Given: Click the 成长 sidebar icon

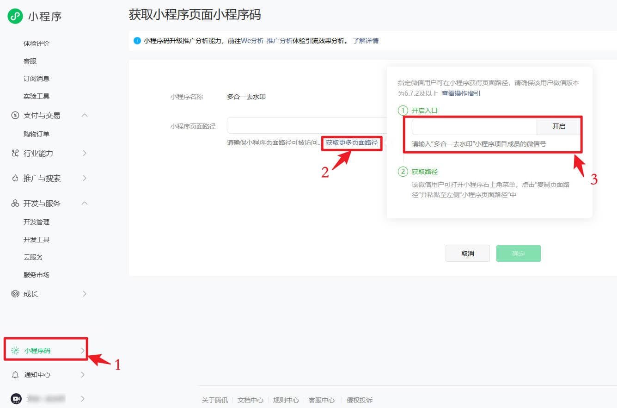Looking at the screenshot, I should pos(15,294).
